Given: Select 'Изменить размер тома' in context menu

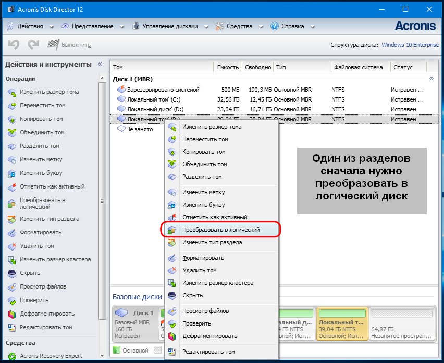Looking at the screenshot, I should pos(212,127).
